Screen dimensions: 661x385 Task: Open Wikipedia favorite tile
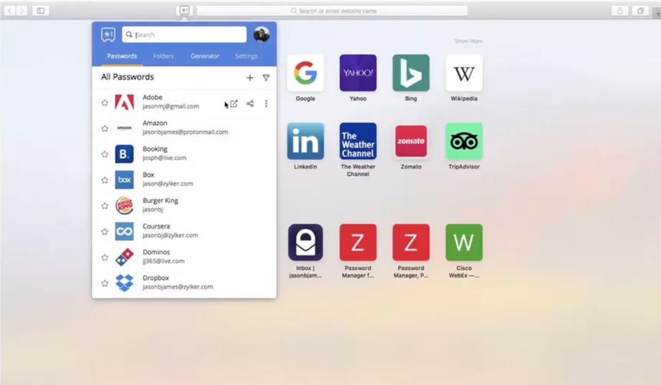pyautogui.click(x=464, y=73)
